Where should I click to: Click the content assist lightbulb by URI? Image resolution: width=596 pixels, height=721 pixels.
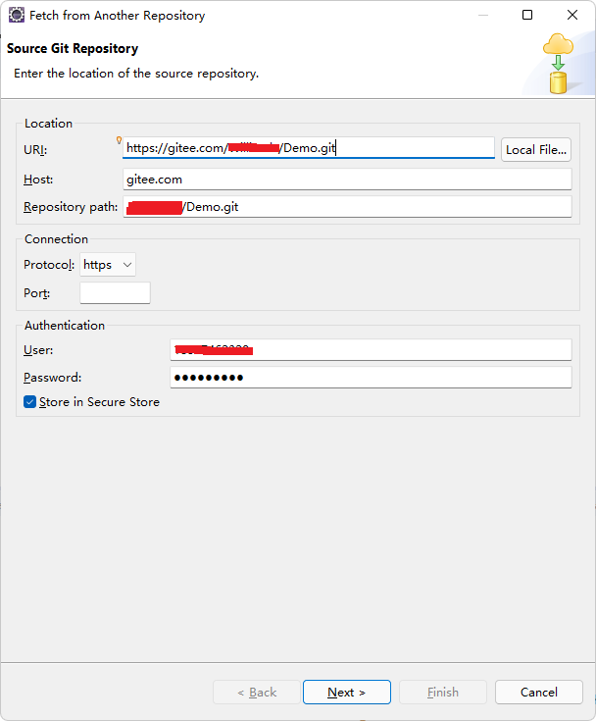click(x=119, y=140)
